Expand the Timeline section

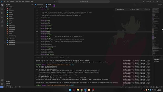8,83
